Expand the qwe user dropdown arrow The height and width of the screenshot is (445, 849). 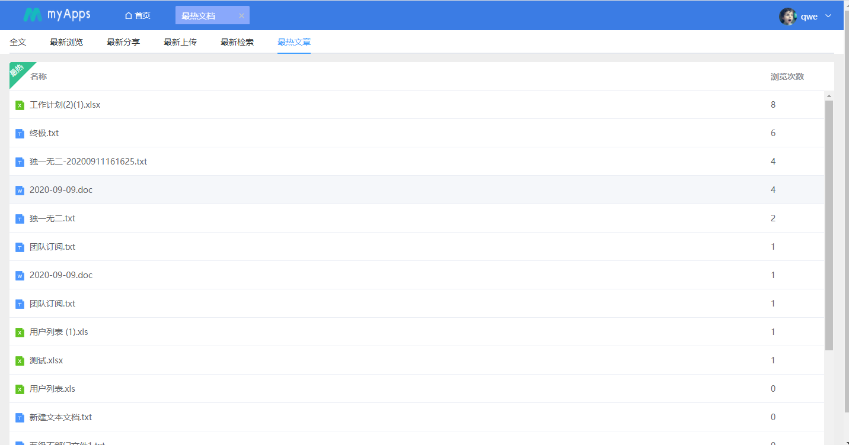828,16
